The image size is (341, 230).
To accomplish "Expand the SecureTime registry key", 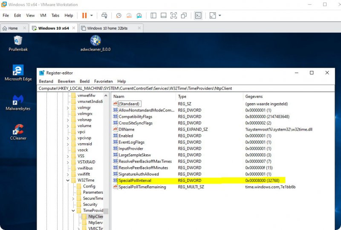I will pyautogui.click(x=74, y=199).
